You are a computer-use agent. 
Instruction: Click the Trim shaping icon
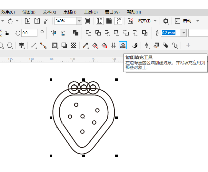(x=98, y=33)
